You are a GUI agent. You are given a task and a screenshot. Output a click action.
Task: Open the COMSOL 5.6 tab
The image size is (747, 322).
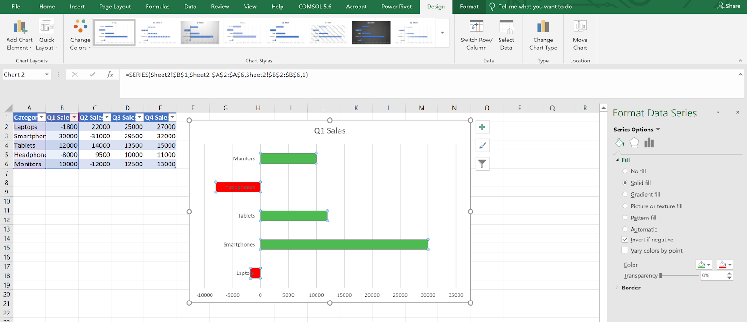pos(315,7)
